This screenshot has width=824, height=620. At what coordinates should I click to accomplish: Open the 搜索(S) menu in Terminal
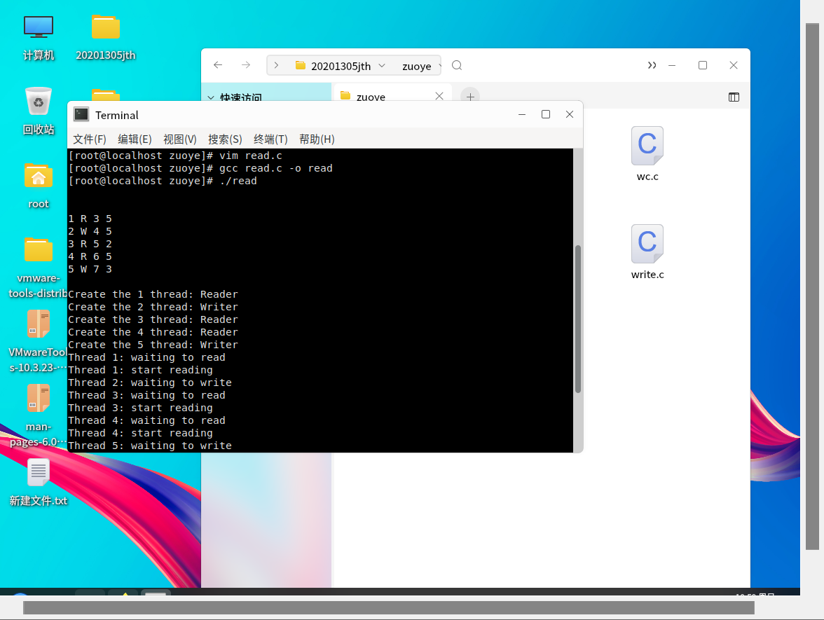tap(225, 139)
